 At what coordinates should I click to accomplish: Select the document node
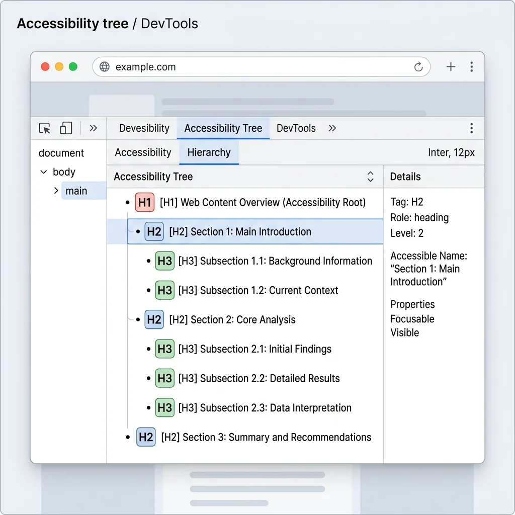click(61, 153)
